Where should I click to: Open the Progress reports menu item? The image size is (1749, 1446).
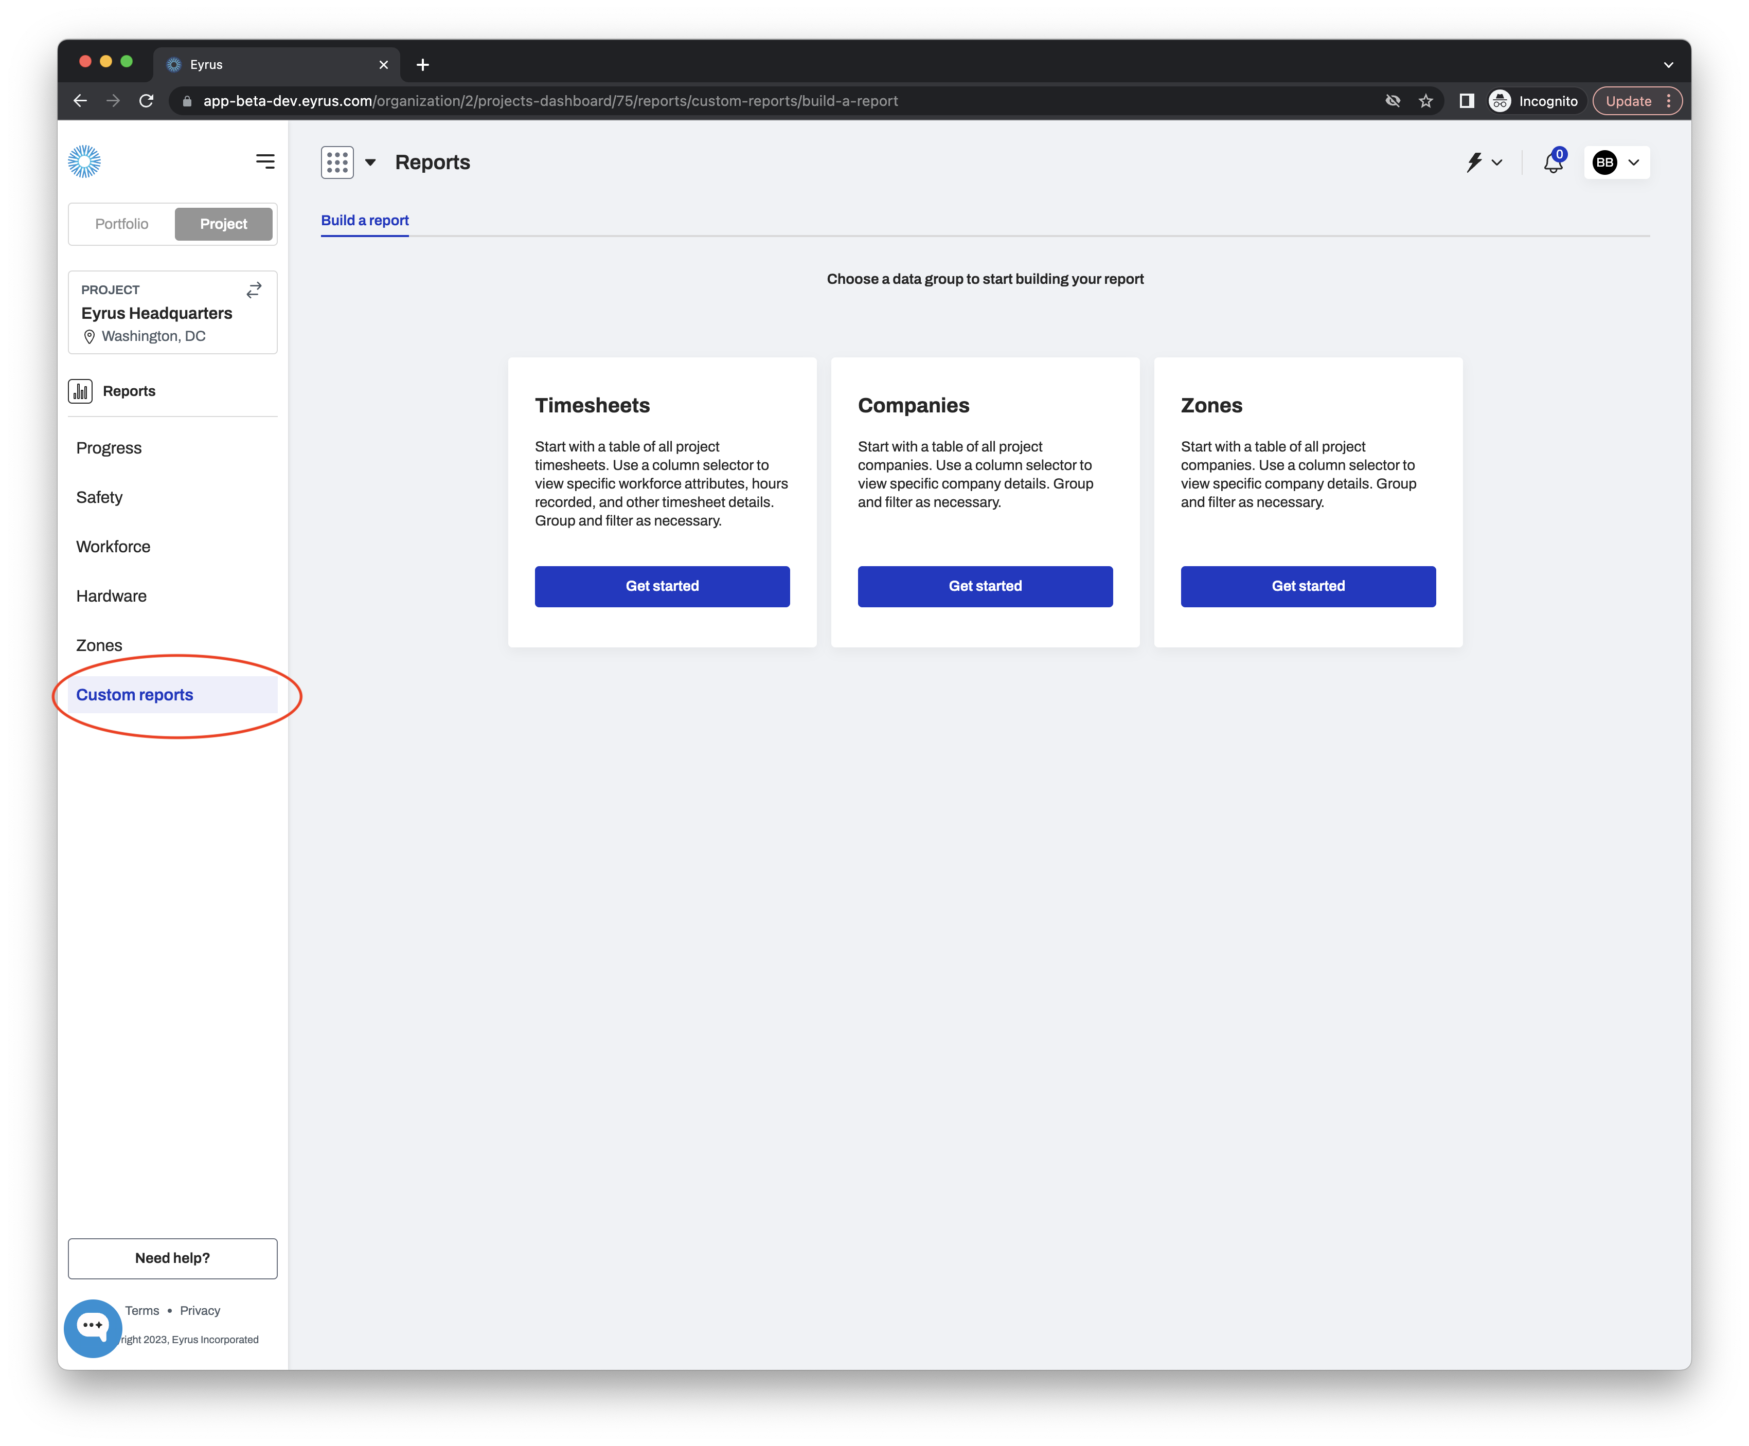(172, 448)
